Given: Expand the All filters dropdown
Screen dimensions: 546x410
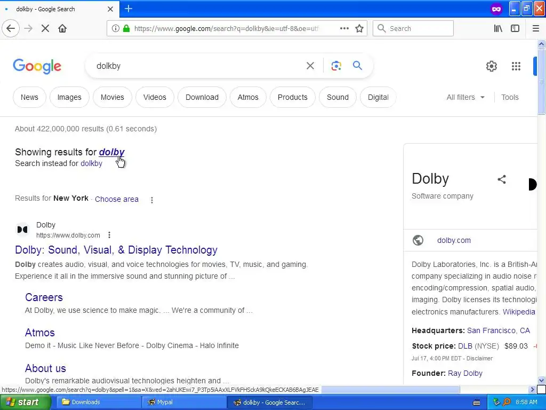Looking at the screenshot, I should point(465,97).
